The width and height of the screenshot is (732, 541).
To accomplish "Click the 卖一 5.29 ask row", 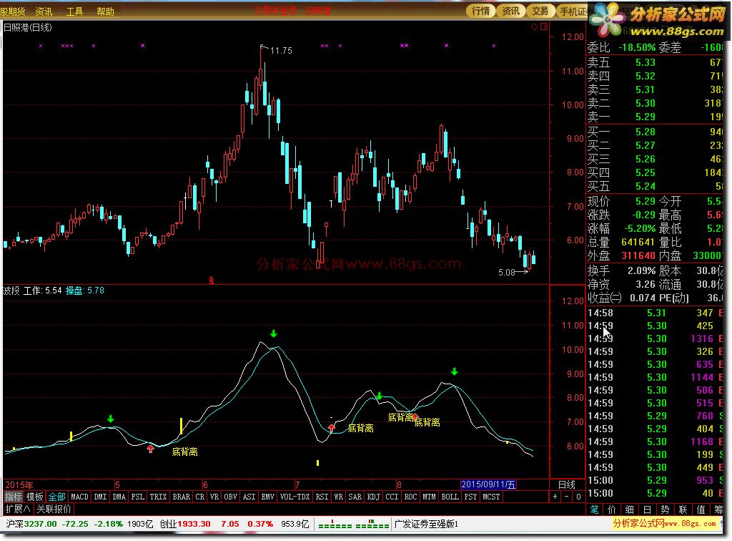I will 655,117.
